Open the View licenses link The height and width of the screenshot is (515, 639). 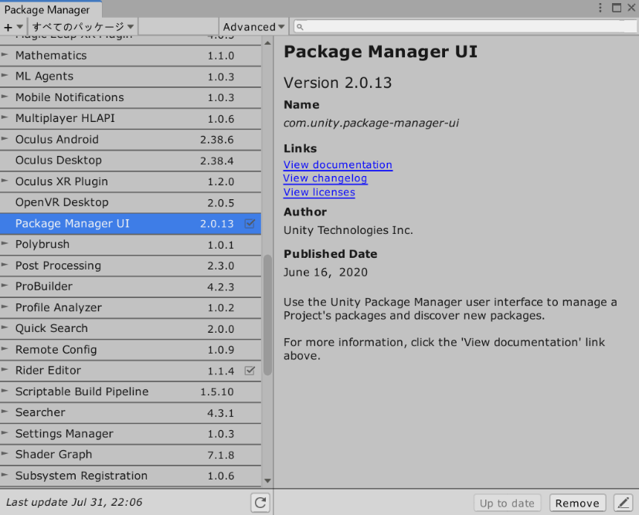coord(319,192)
